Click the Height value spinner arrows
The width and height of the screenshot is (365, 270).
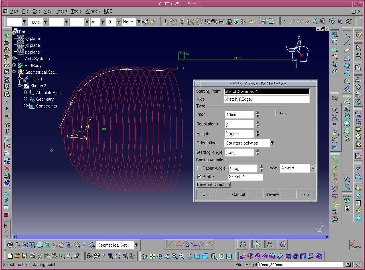258,134
